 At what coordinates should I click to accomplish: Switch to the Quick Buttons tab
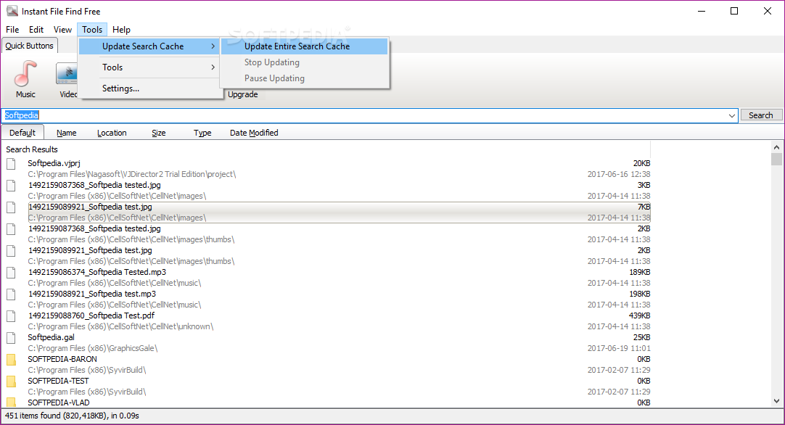tap(29, 46)
